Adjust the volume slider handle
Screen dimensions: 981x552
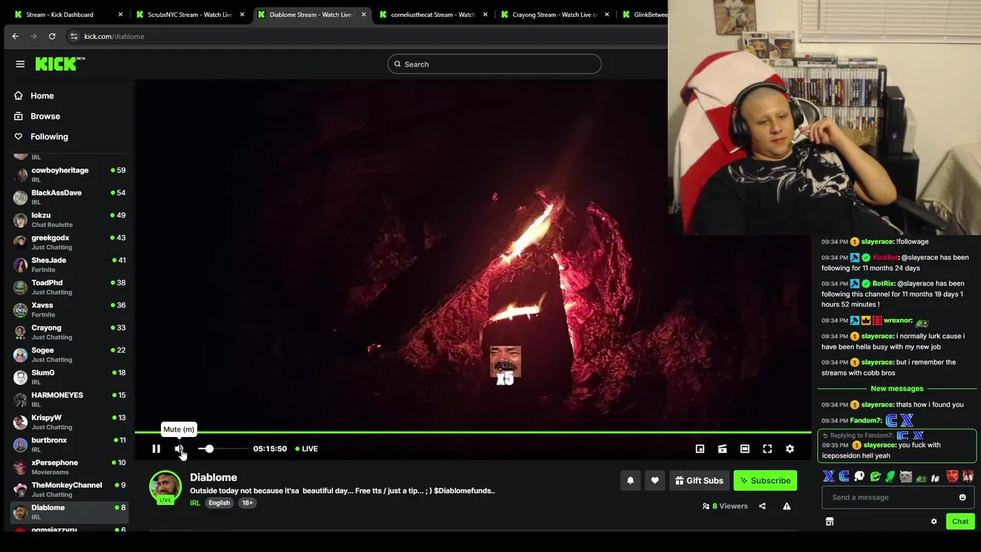[209, 449]
